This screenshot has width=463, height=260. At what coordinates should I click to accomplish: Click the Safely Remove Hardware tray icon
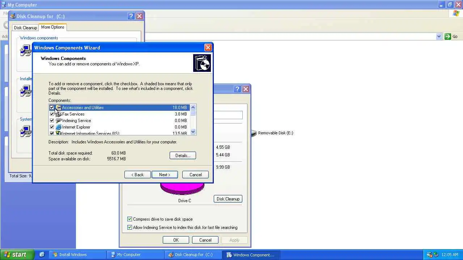point(436,255)
